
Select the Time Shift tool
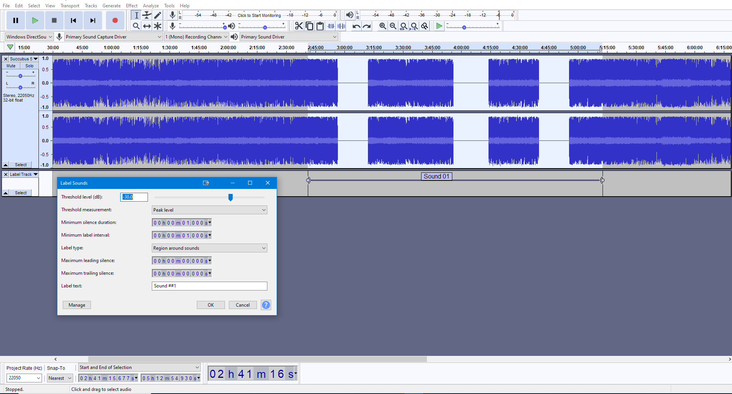[147, 26]
